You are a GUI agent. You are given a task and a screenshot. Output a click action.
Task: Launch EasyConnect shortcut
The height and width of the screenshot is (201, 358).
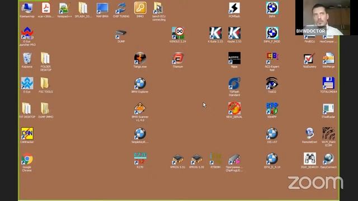click(328, 159)
